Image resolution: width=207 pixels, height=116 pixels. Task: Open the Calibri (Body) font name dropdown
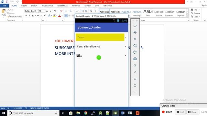pos(38,11)
